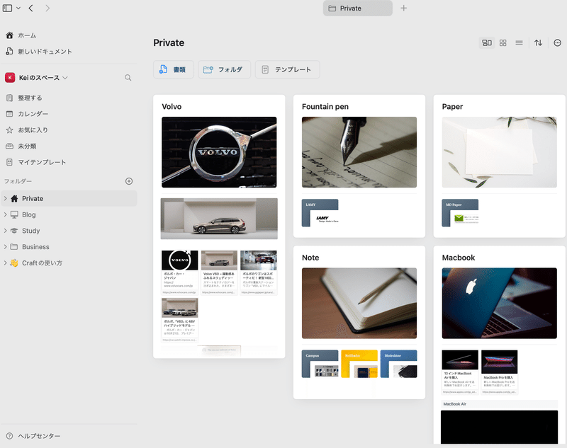This screenshot has width=567, height=448.
Task: Toggle the sidebar panel icon
Action: click(7, 8)
